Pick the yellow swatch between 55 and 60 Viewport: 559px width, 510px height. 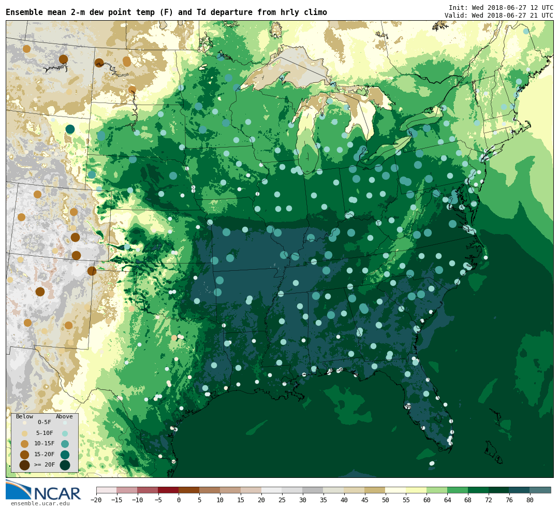pyautogui.click(x=416, y=490)
